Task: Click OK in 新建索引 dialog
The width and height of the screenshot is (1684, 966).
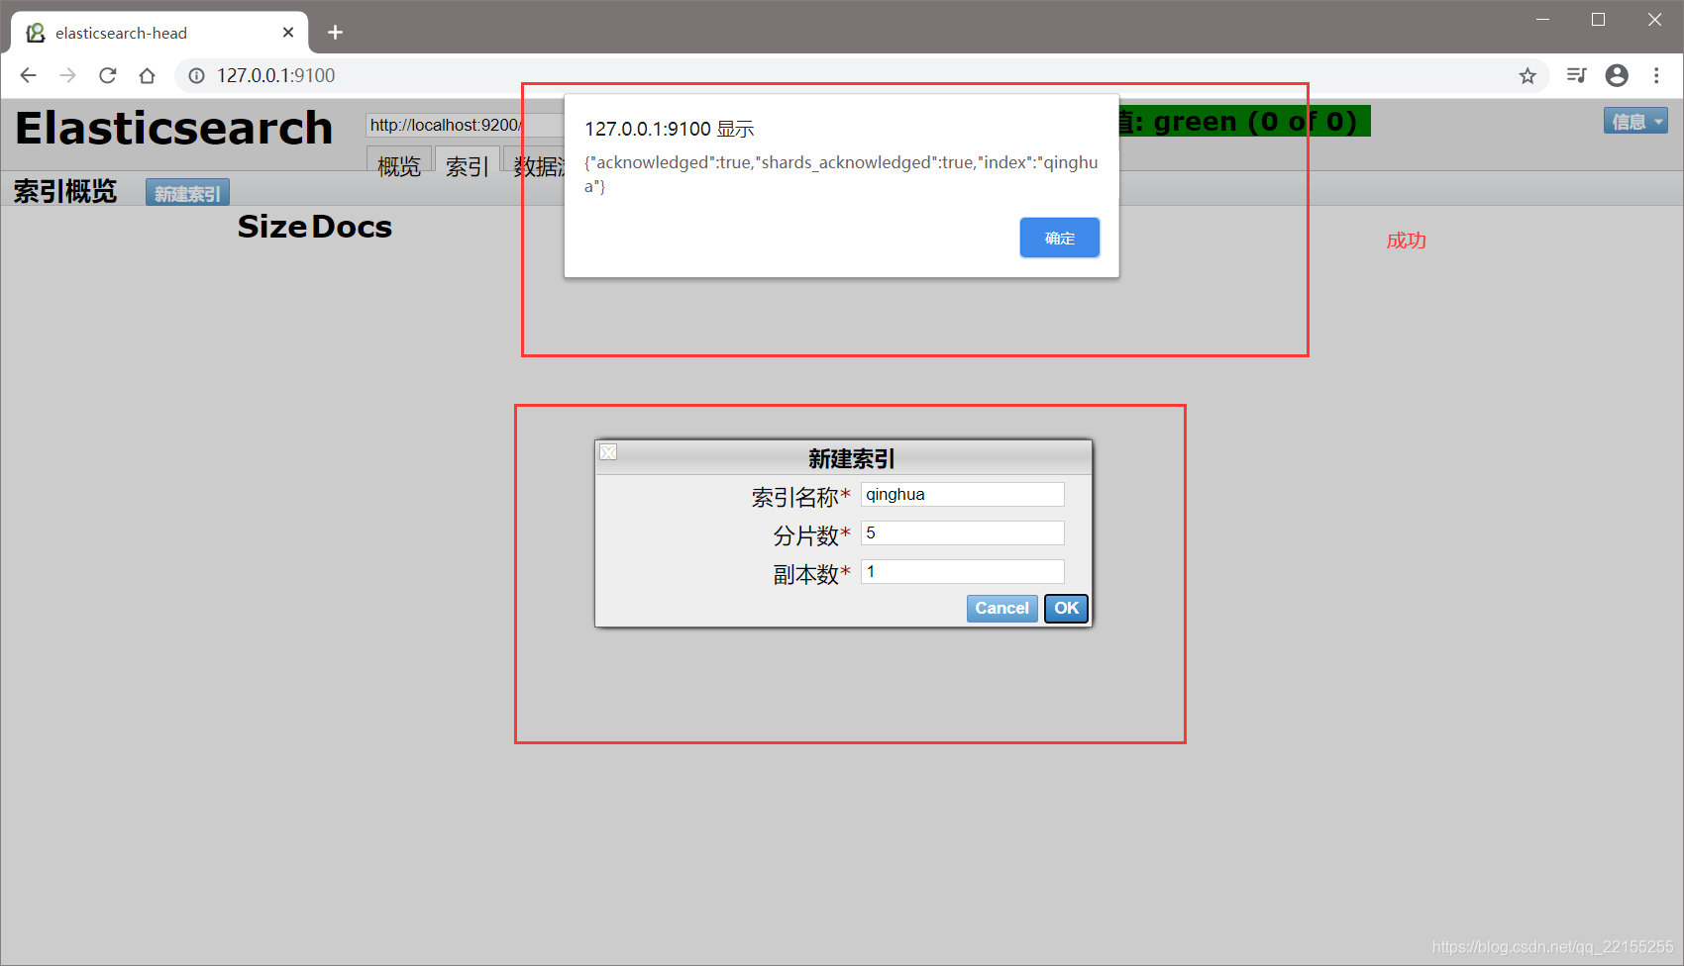Action: click(1066, 608)
